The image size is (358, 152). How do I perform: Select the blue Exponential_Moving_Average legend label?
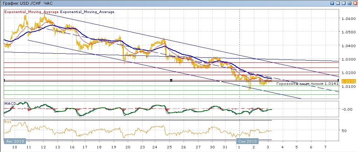pos(87,12)
